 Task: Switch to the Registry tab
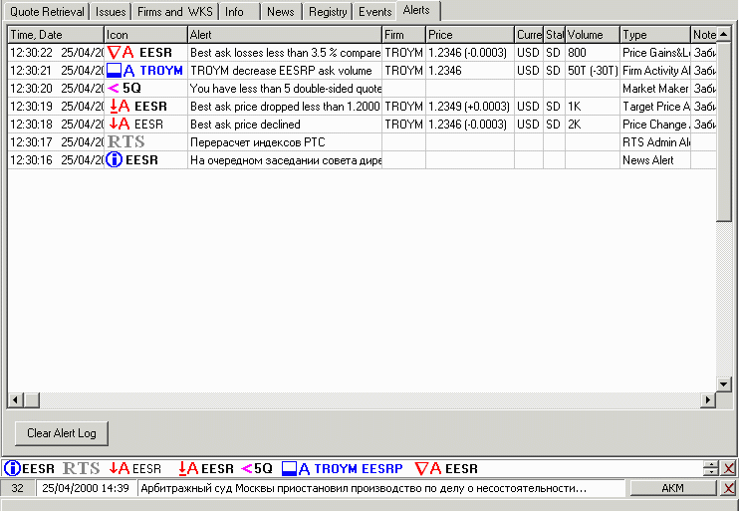point(328,12)
